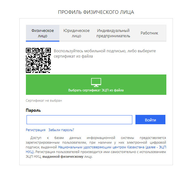Open Национальным удостоверяющим центром Казахстана link
Viewport: 191px width, 174px height.
[101, 147]
